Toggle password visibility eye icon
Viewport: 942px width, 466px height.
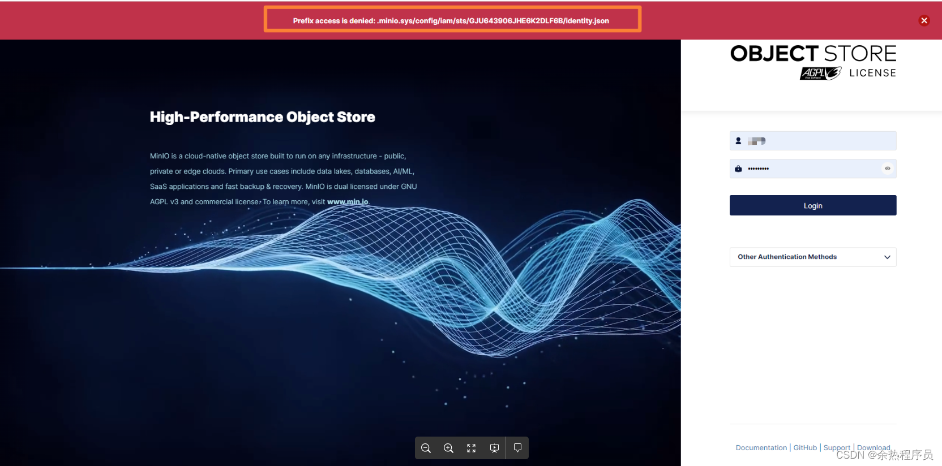point(887,169)
